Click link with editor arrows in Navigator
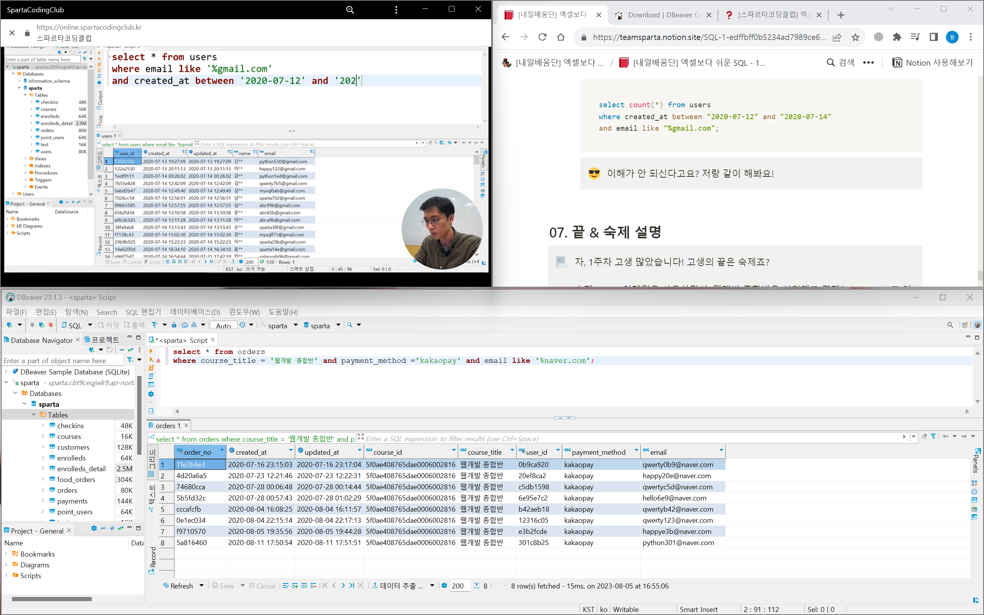Screen dimensions: 984x615 [131, 350]
